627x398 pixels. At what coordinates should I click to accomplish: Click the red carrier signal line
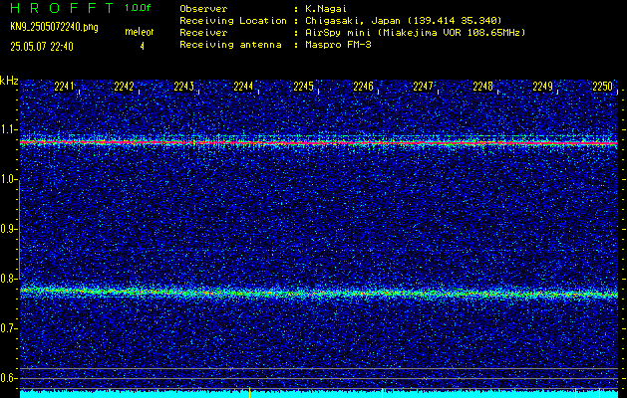click(319, 142)
